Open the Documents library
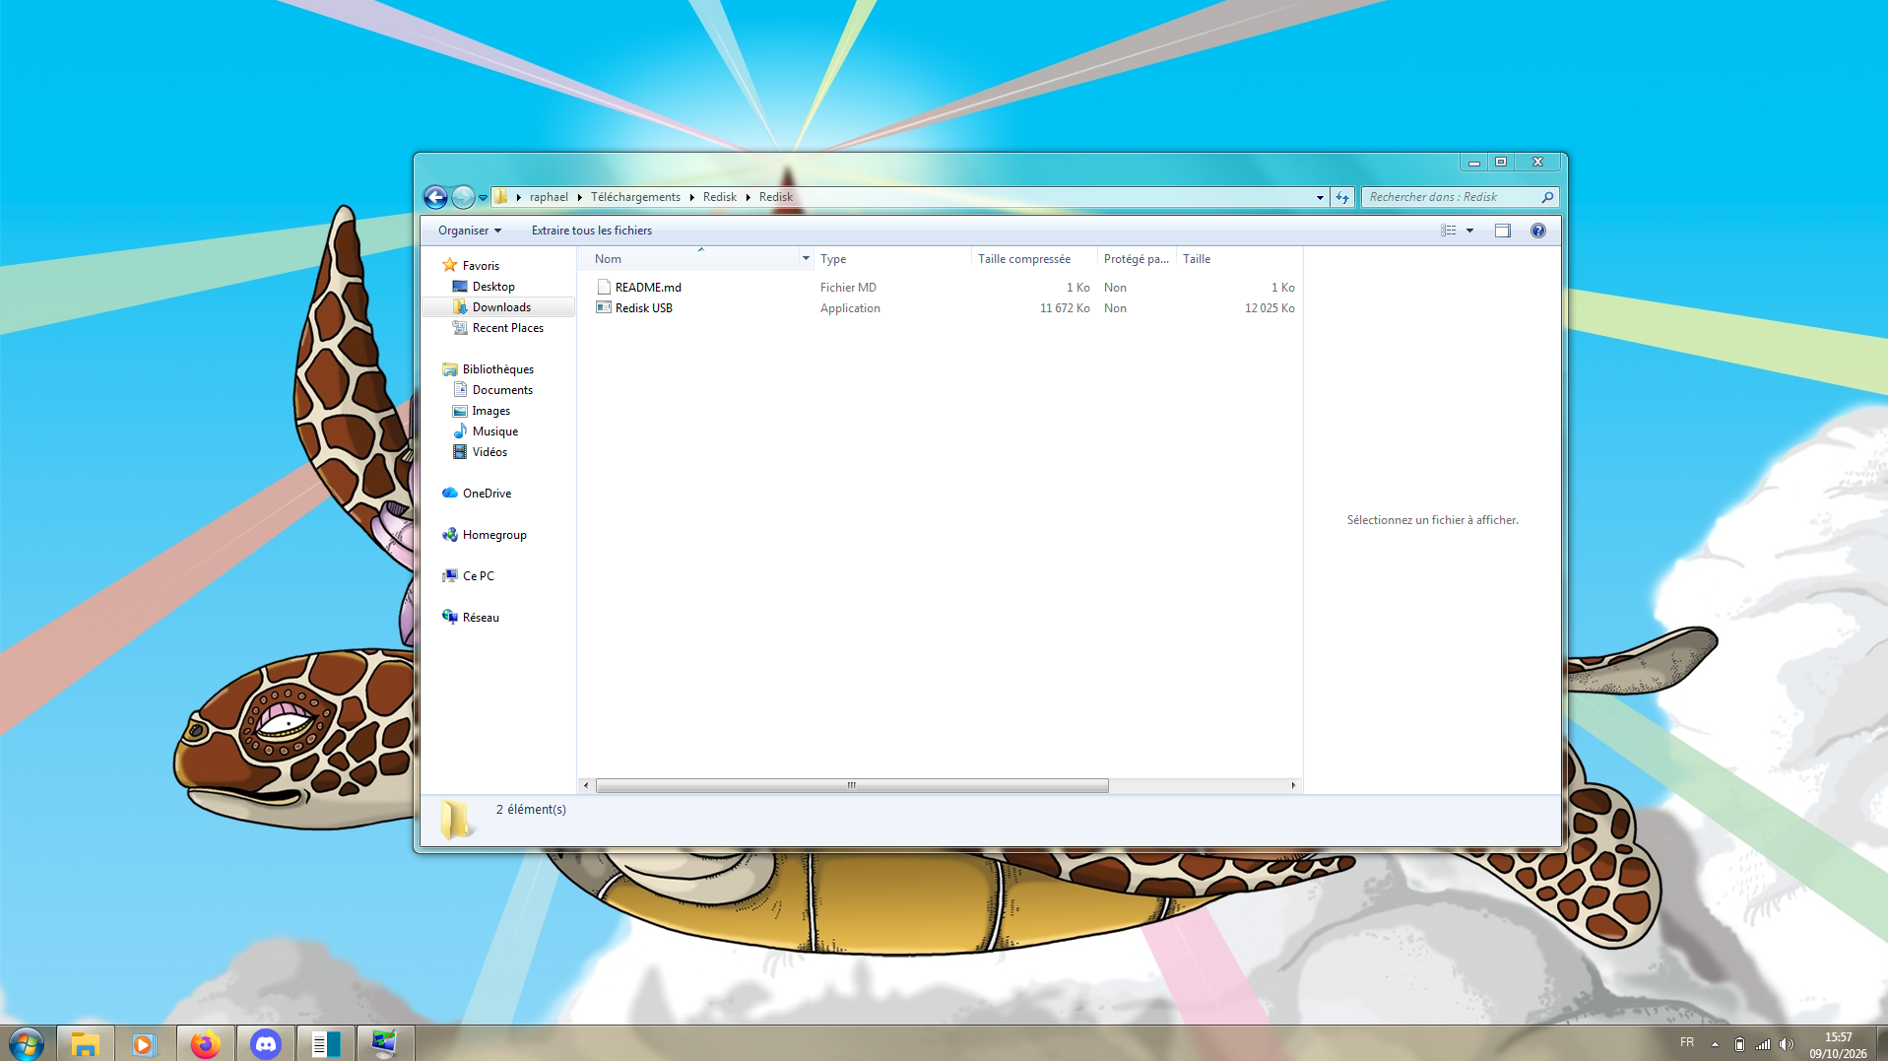The height and width of the screenshot is (1061, 1888). pos(492,390)
